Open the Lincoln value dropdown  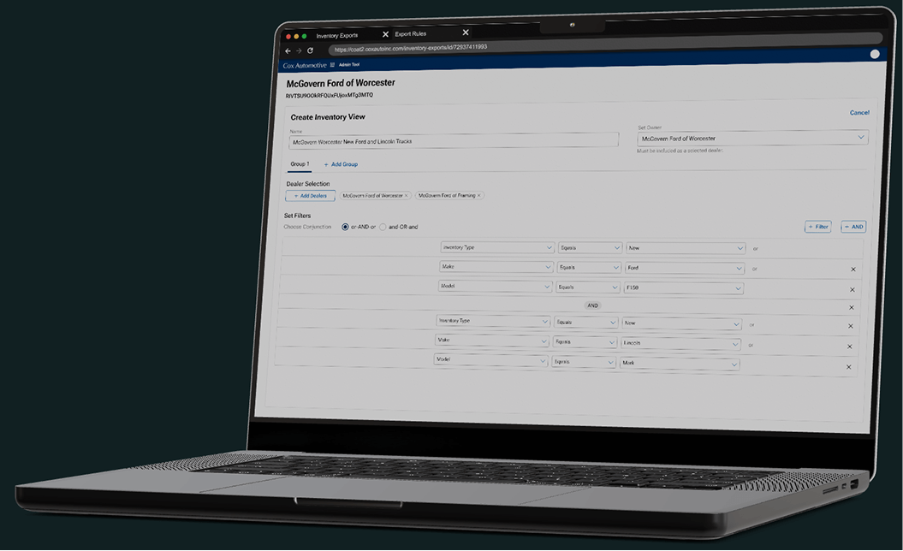pos(680,343)
